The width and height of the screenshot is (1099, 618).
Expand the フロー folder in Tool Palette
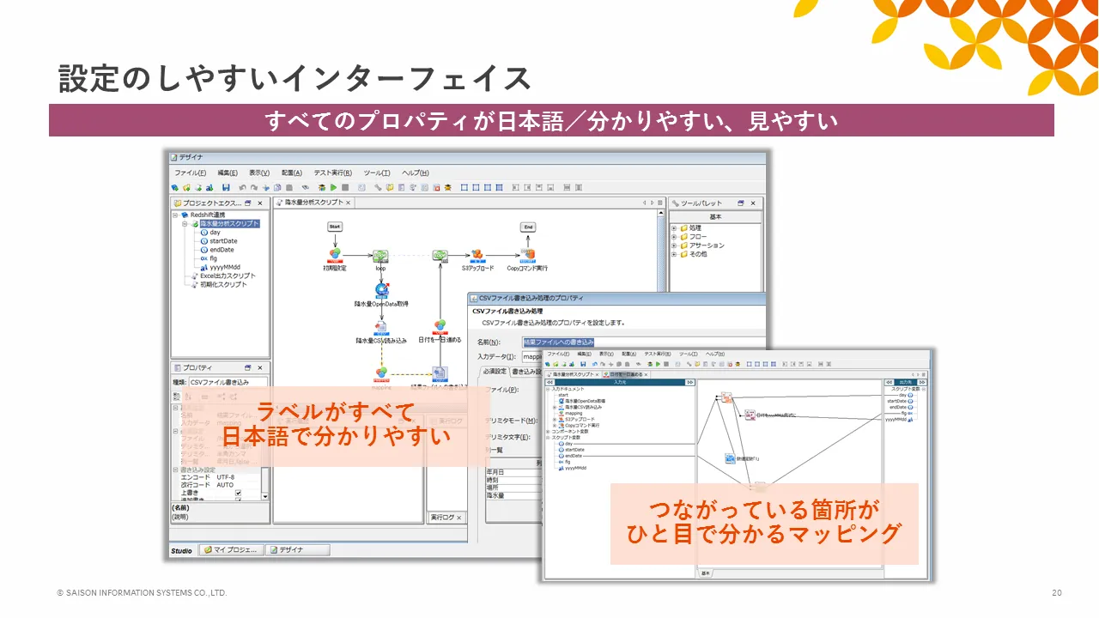[x=675, y=237]
